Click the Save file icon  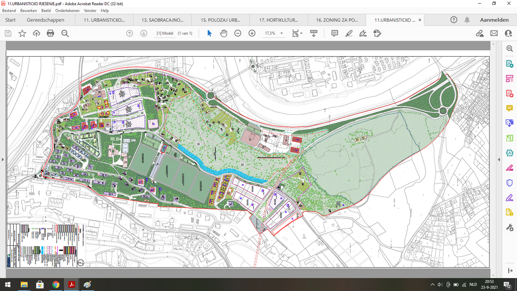[x=8, y=33]
